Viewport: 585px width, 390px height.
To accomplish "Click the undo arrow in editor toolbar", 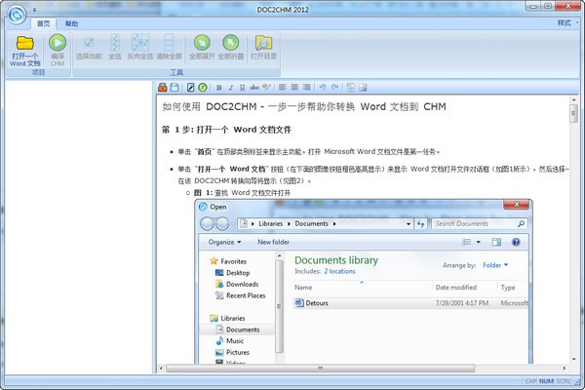I will click(x=323, y=88).
